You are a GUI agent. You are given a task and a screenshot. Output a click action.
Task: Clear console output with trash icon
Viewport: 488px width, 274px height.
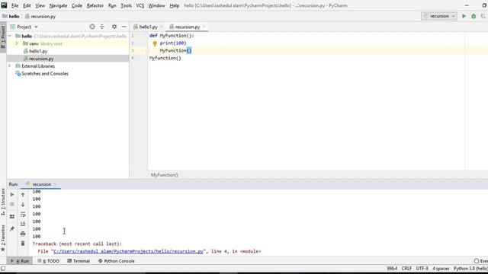coord(23,244)
